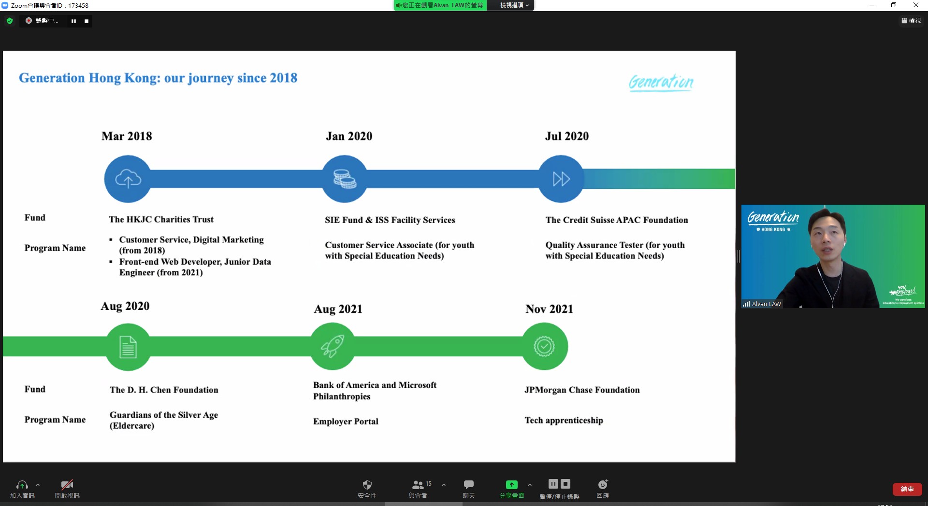Click the Nov 2021 checkmark badge timeline icon
Viewport: 928px width, 506px height.
tap(544, 346)
